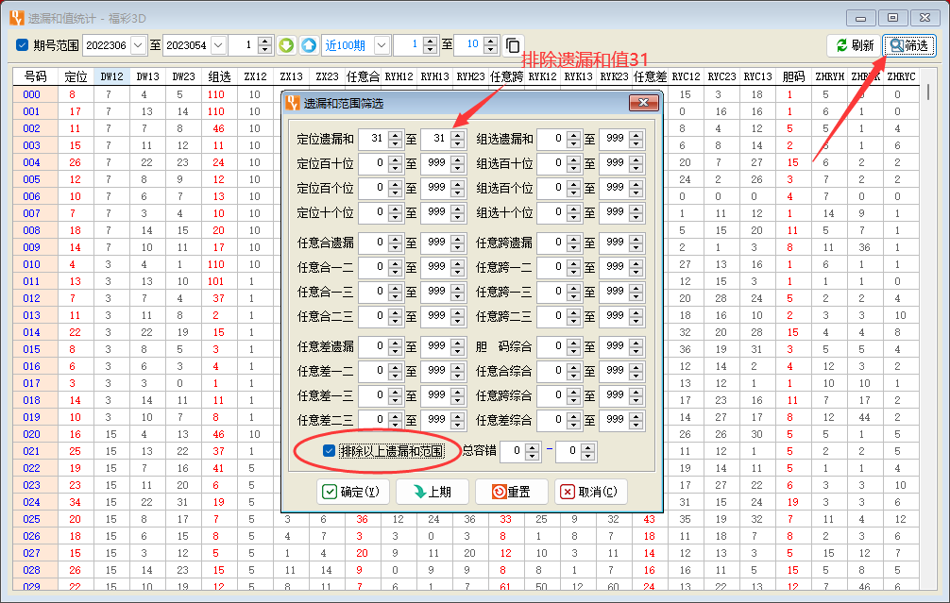Click the 刷新 refresh button
This screenshot has height=603, width=950.
[x=855, y=45]
